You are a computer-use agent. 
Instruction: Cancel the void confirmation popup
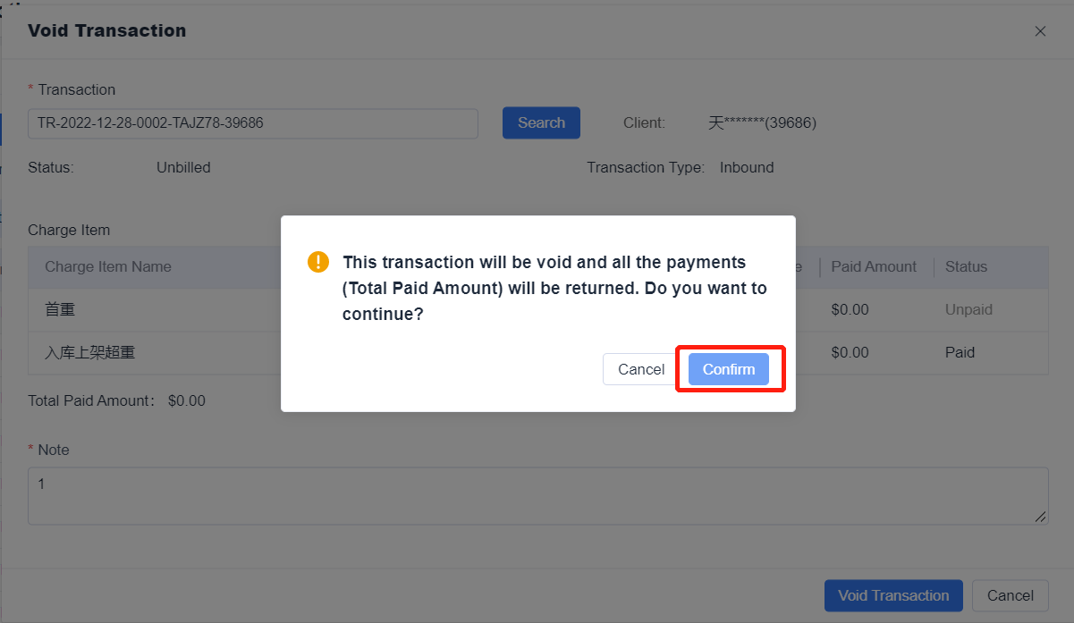point(638,368)
